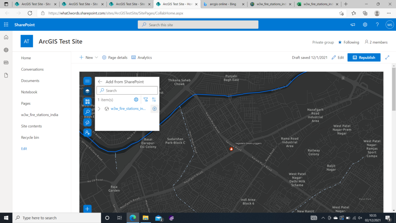This screenshot has height=223, width=396.
Task: Republish the page
Action: point(364,57)
